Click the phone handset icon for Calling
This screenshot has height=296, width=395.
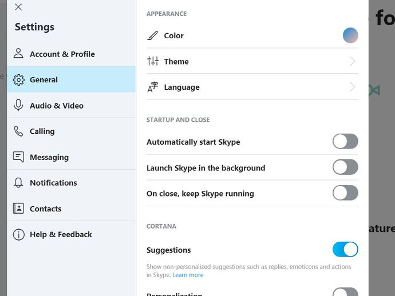click(18, 131)
